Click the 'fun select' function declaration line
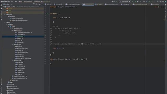Screen dimensions: 167x94 68,59
